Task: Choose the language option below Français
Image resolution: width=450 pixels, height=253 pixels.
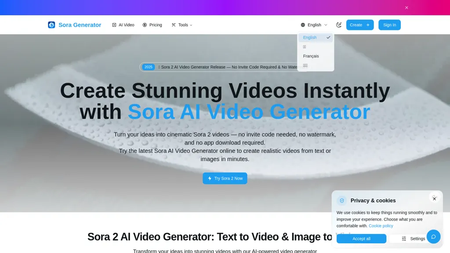Action: (x=316, y=65)
